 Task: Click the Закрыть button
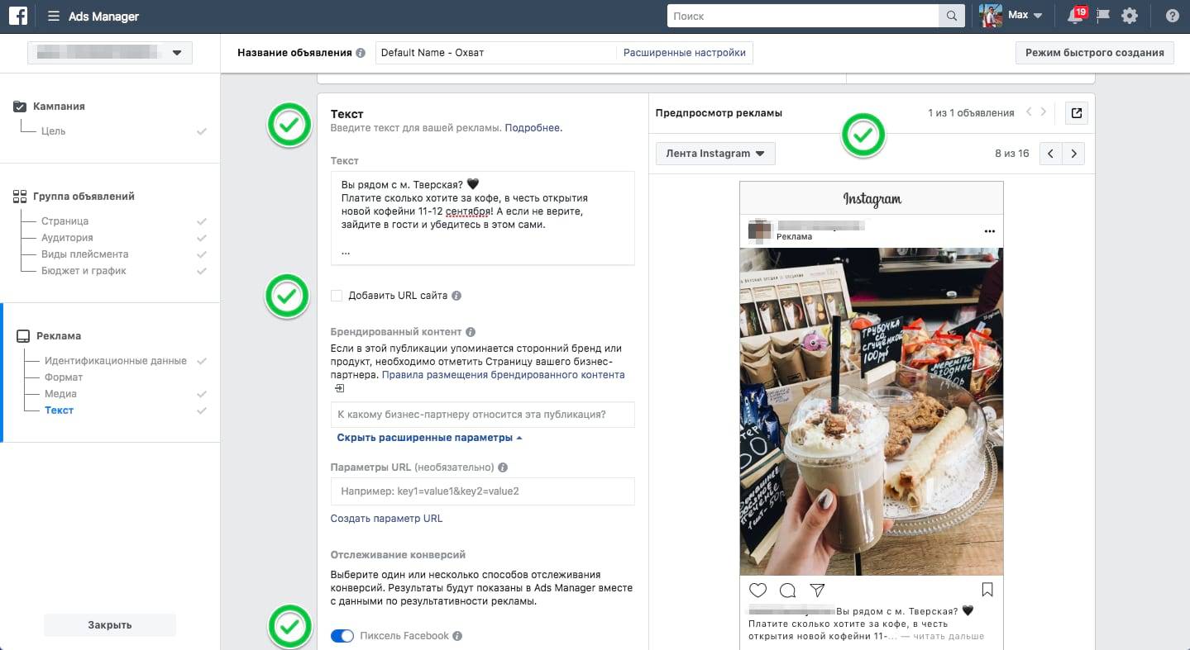[110, 625]
